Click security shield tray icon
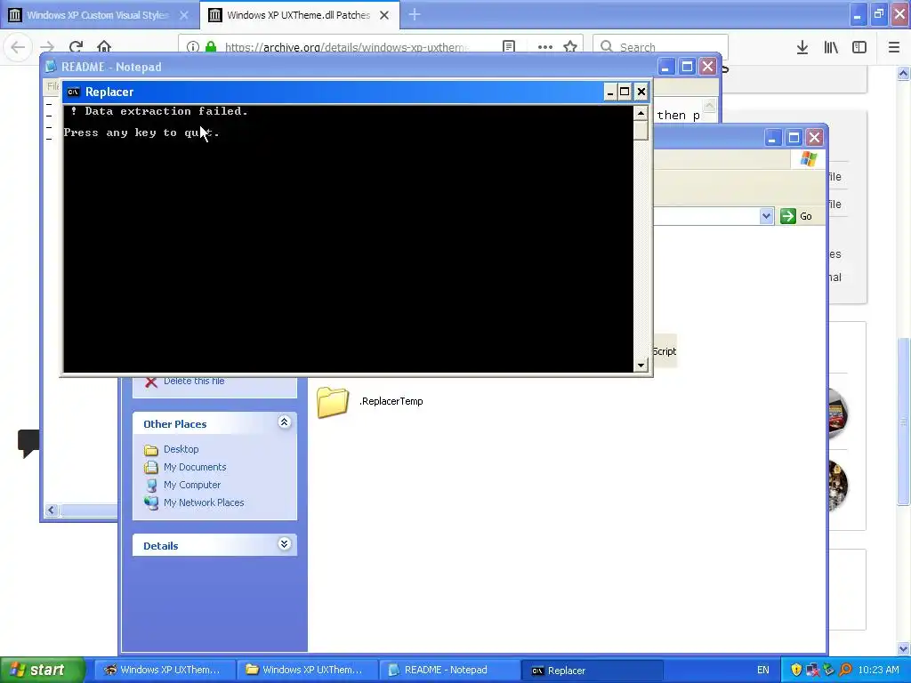The width and height of the screenshot is (911, 683). click(796, 671)
